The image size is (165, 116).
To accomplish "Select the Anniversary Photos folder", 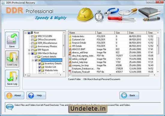I will [47, 46].
